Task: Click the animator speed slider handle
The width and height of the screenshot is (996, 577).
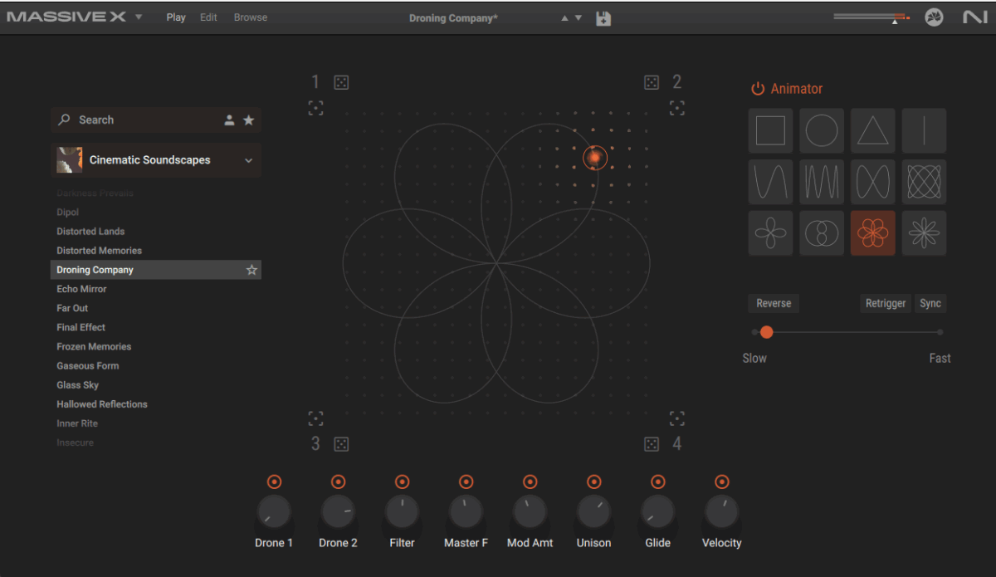Action: coord(766,332)
